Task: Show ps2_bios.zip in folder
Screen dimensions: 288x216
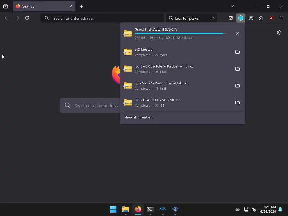Action: (237, 52)
